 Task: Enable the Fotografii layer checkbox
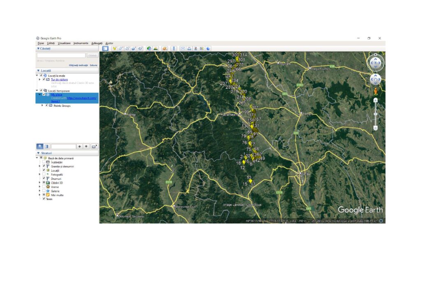point(44,175)
